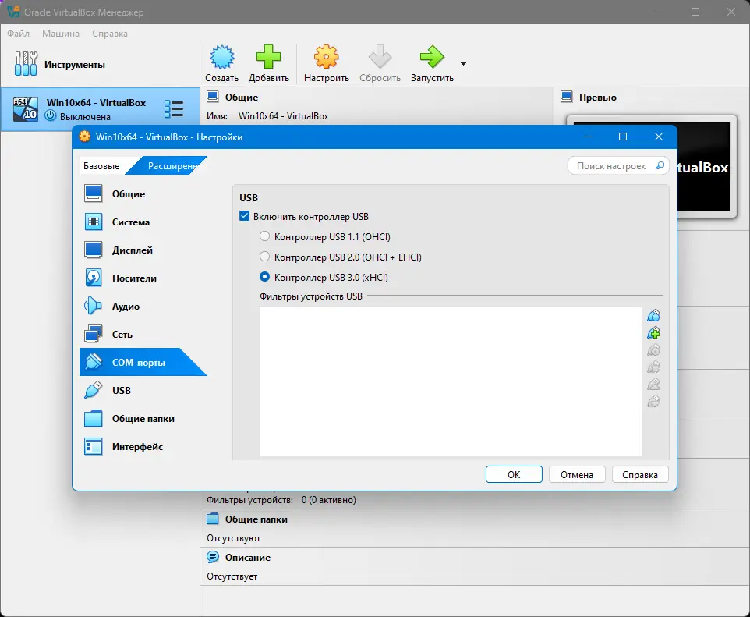The image size is (750, 617).
Task: Open the Машина menu
Action: tap(61, 34)
